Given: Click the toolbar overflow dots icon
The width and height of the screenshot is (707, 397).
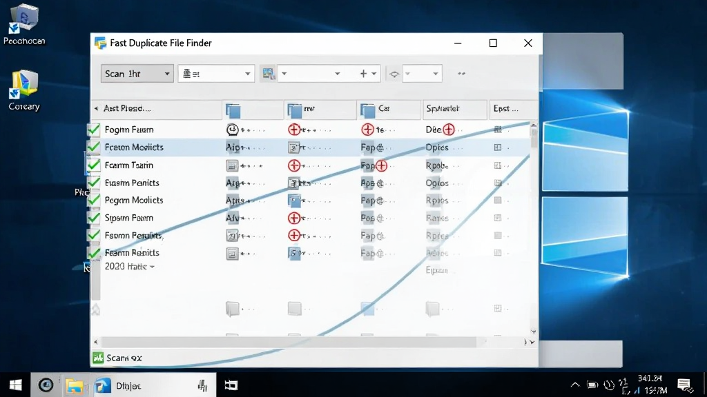Looking at the screenshot, I should point(461,73).
